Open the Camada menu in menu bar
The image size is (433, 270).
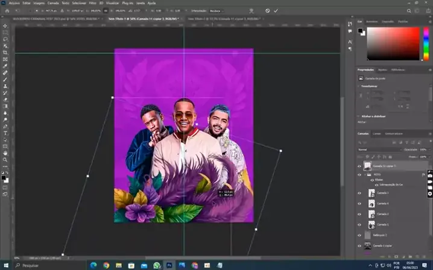tap(52, 2)
